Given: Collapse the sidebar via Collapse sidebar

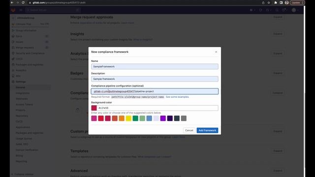Looking at the screenshot, I should click(23, 174).
